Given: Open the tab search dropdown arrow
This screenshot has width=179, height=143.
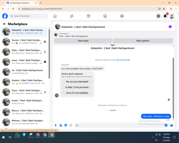Looking at the screenshot, I should pyautogui.click(x=3, y=3).
